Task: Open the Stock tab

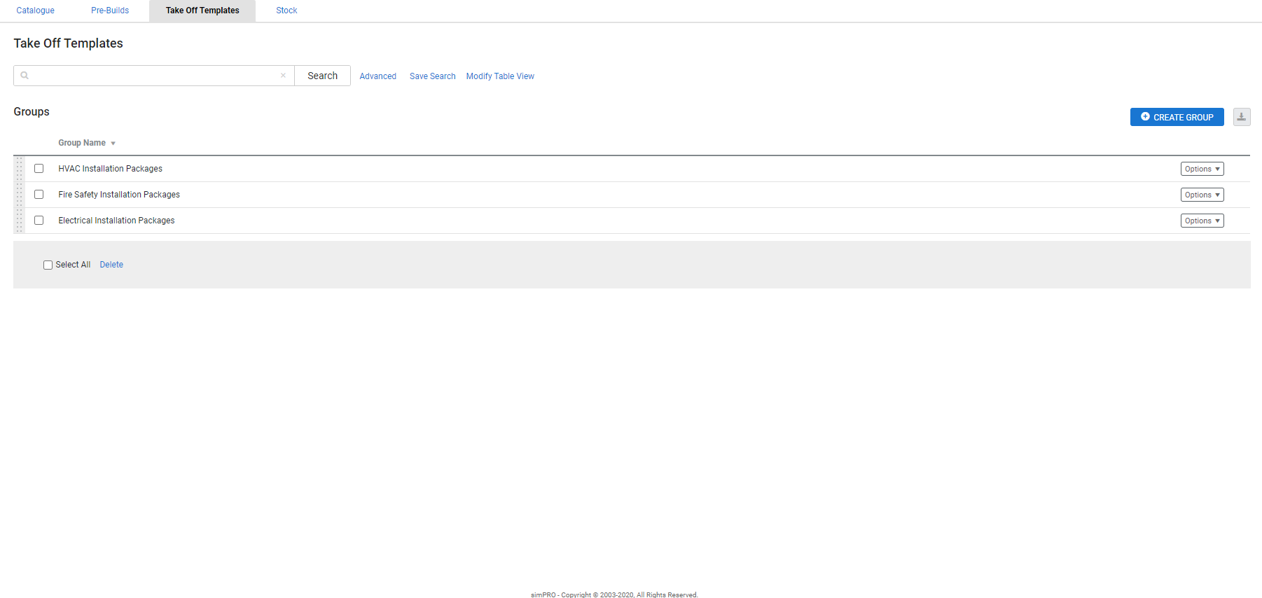Action: point(286,11)
